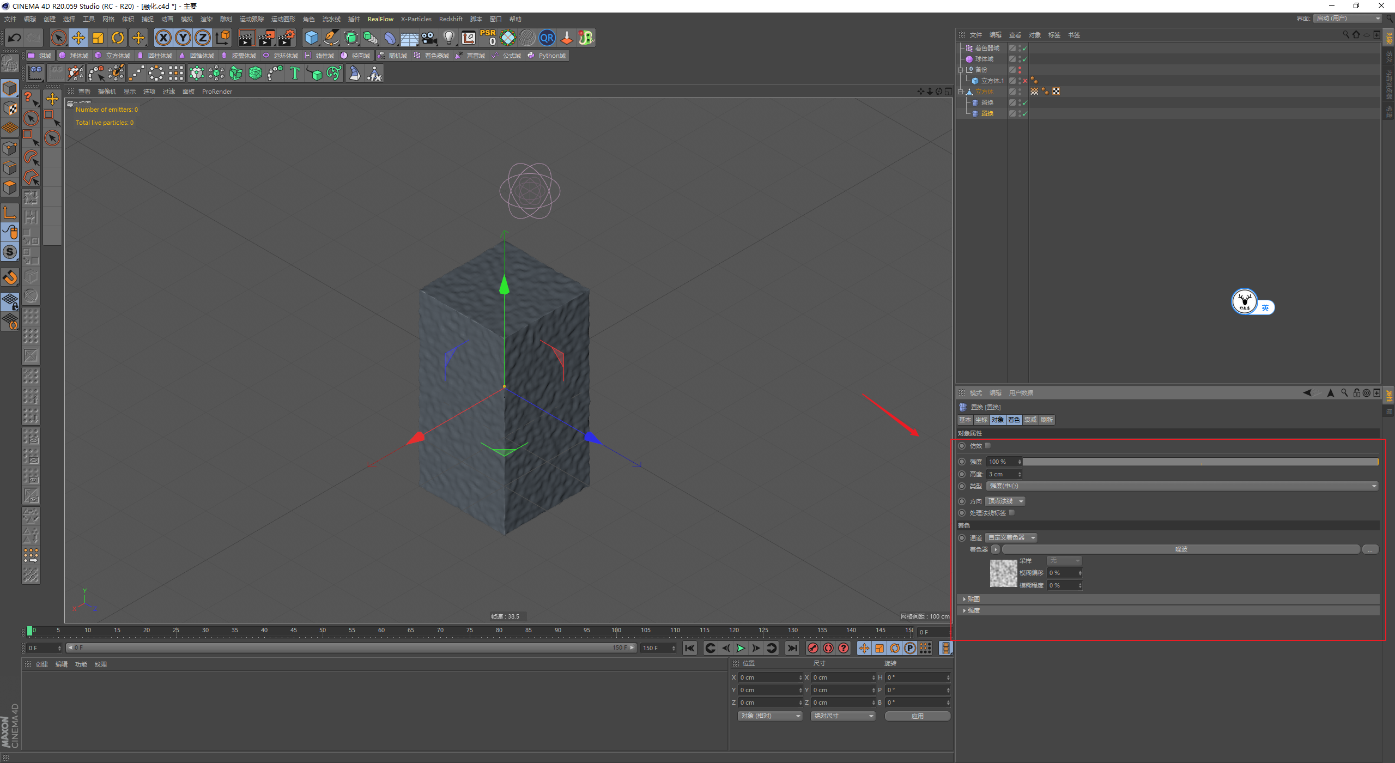The image size is (1395, 763).
Task: Add a Cube primitive object
Action: pyautogui.click(x=311, y=38)
